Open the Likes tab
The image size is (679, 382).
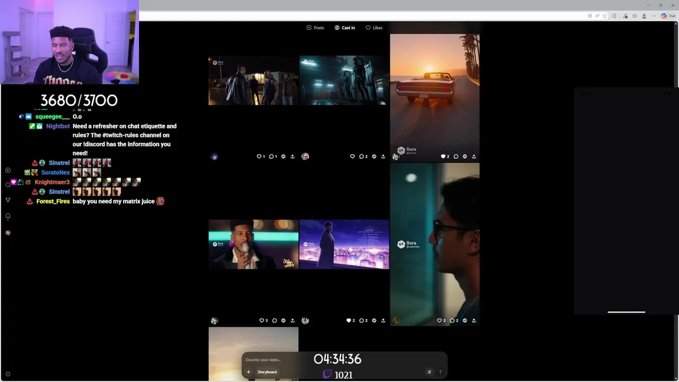(x=374, y=28)
